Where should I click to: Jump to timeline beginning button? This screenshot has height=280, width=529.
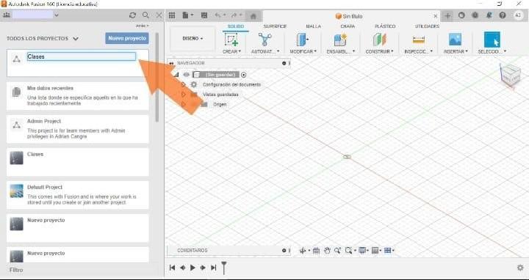172,268
